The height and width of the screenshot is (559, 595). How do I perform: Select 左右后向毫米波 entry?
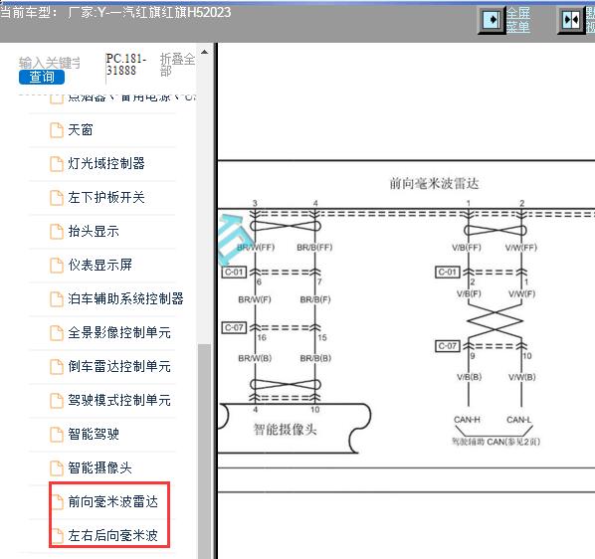tap(112, 535)
